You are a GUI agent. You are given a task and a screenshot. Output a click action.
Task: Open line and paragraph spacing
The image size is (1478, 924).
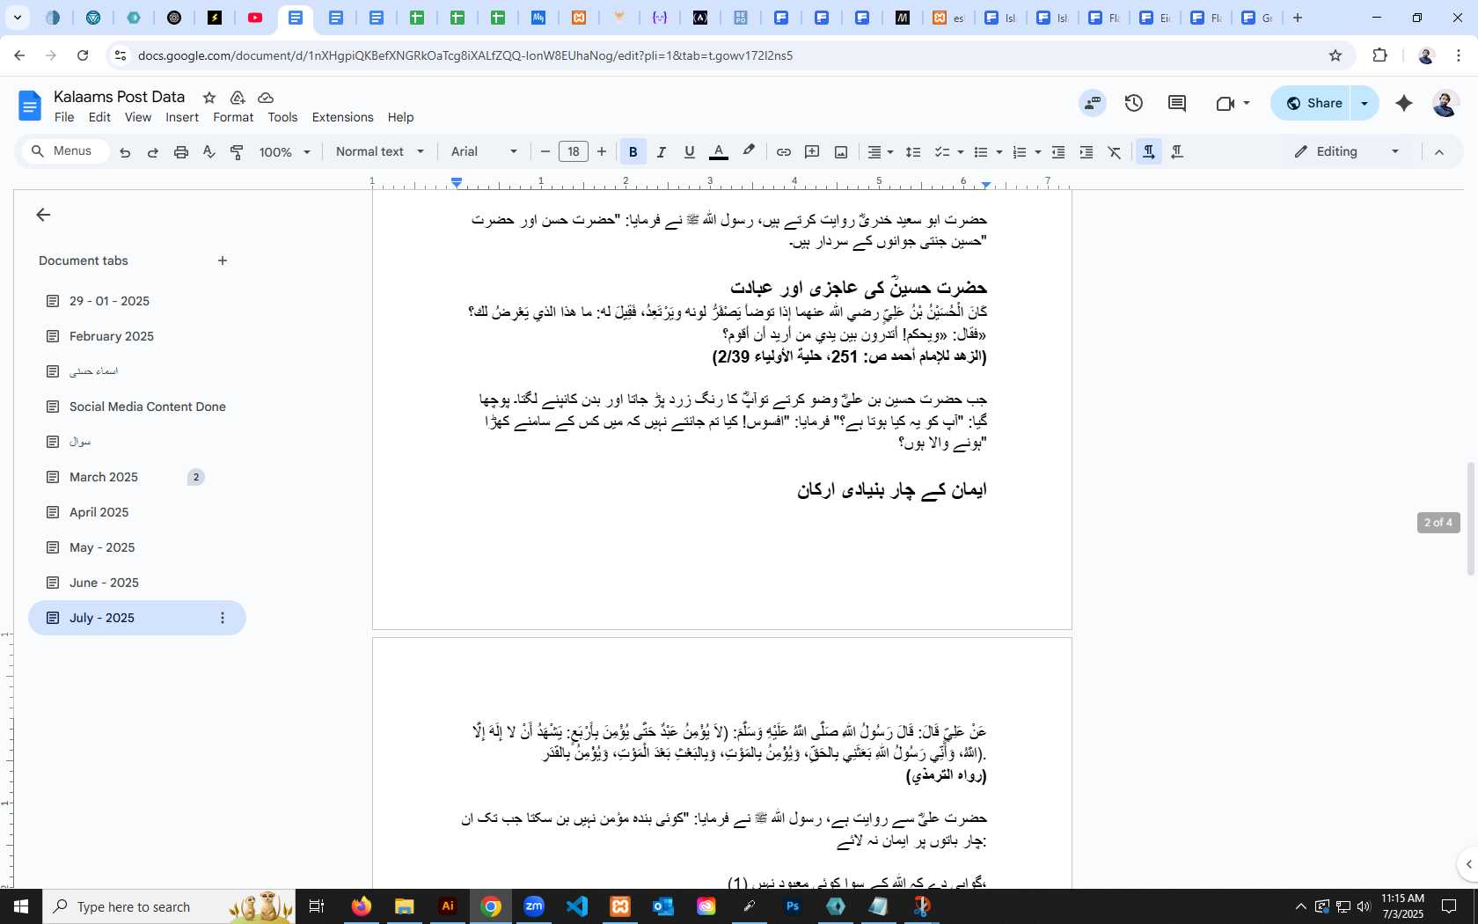(x=913, y=152)
